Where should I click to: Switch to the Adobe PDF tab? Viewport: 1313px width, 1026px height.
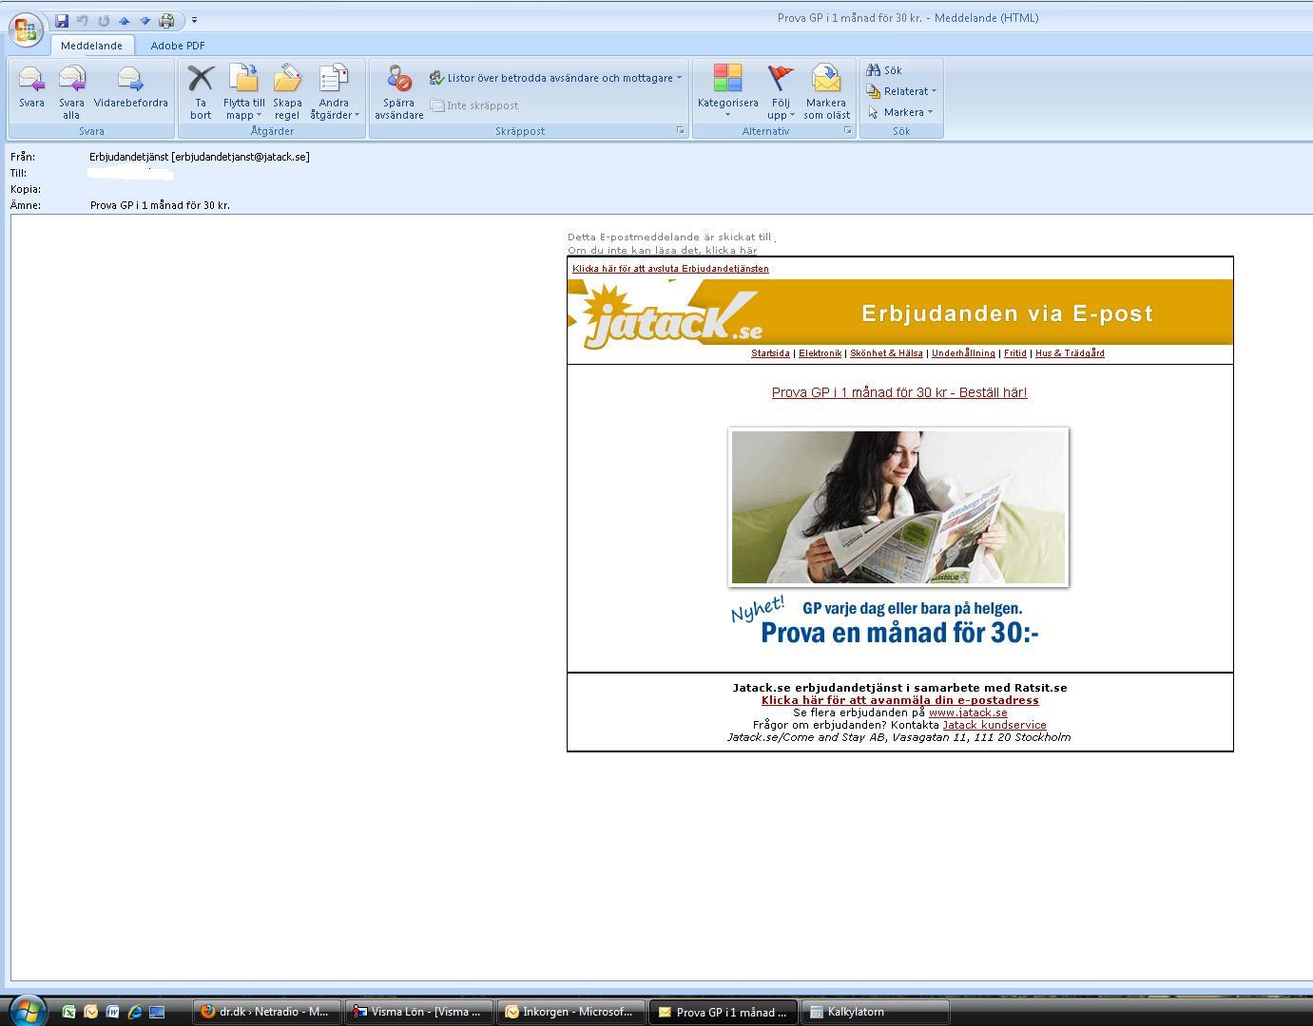click(178, 46)
